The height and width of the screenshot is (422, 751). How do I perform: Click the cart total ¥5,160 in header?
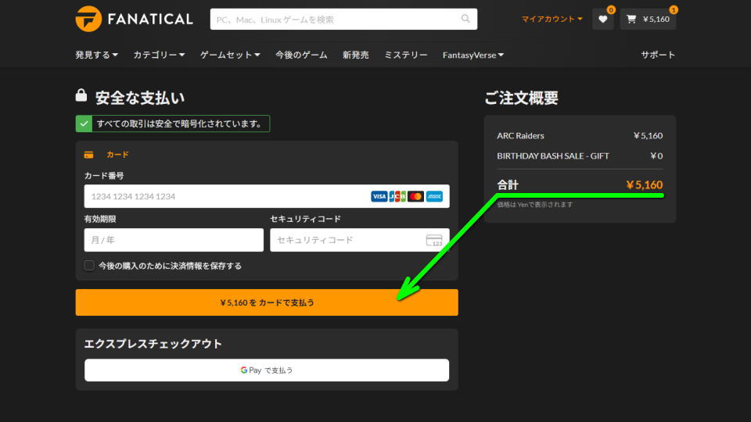(656, 19)
